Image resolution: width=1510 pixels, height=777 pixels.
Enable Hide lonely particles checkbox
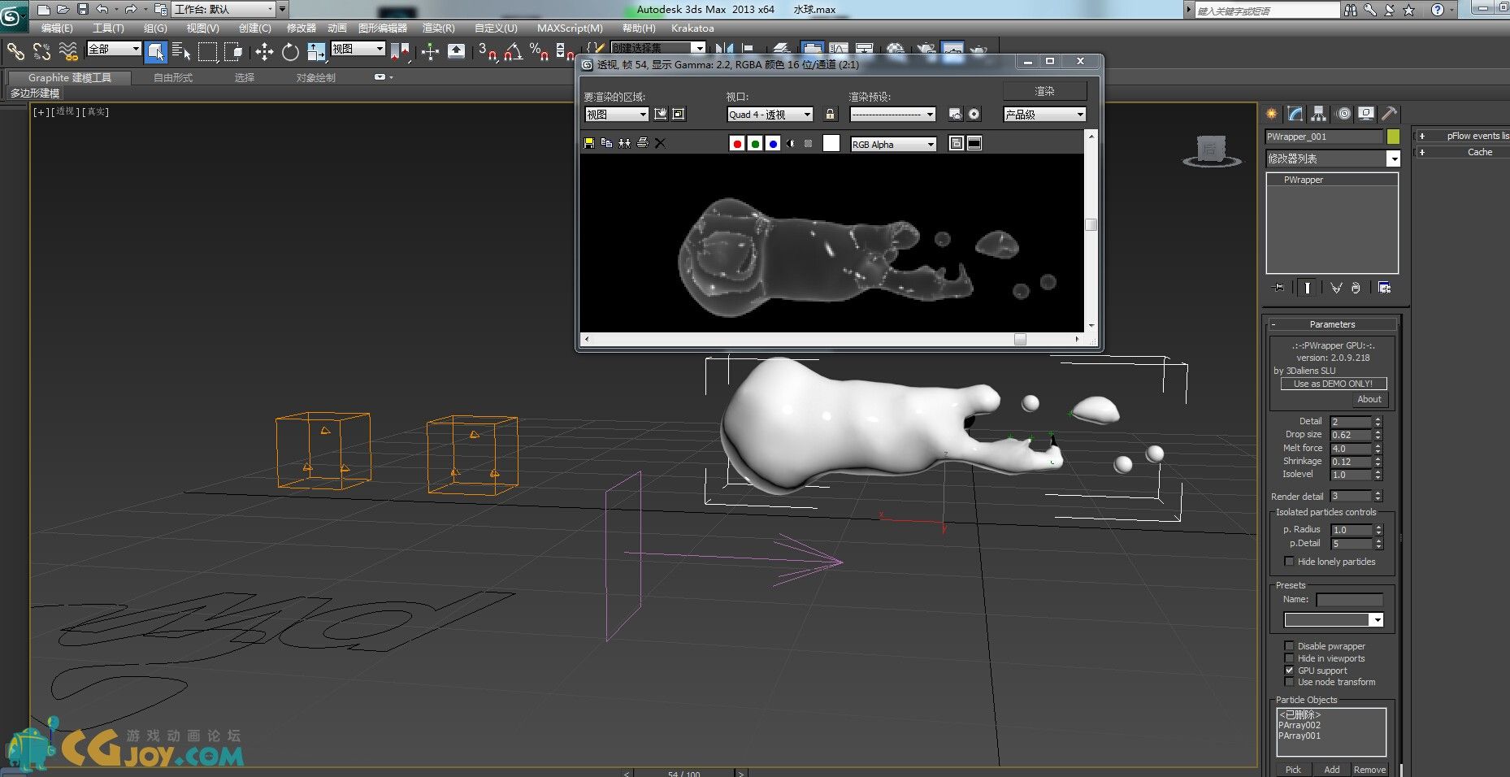pyautogui.click(x=1289, y=562)
